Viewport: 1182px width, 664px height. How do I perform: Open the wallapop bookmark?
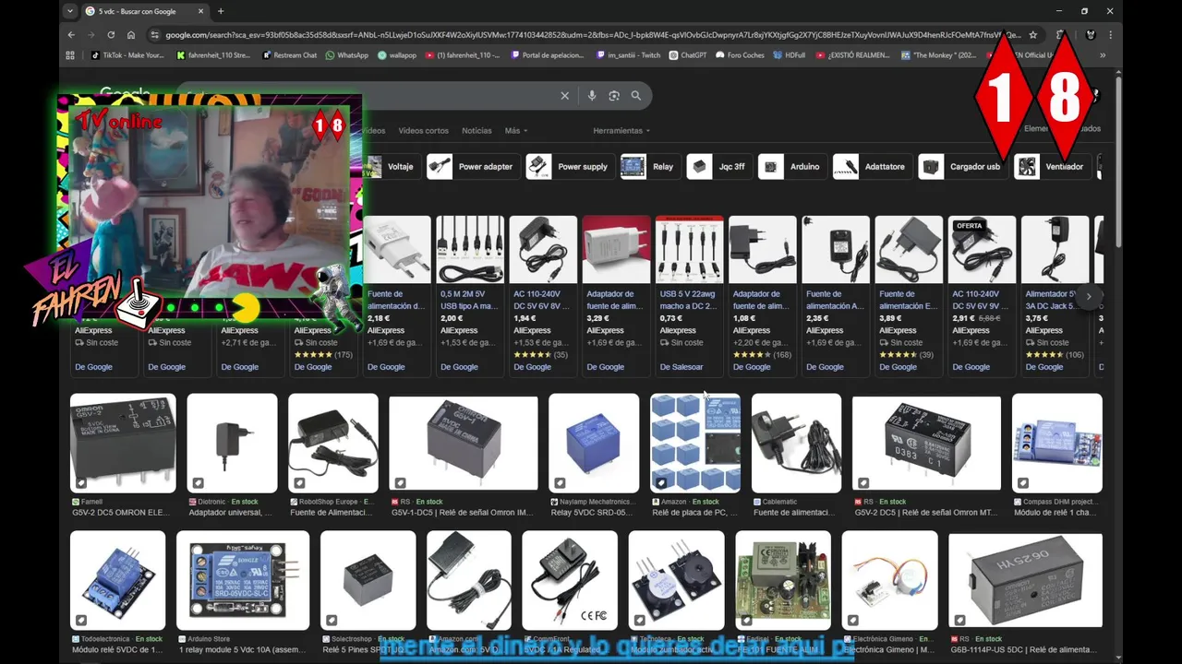tap(397, 55)
